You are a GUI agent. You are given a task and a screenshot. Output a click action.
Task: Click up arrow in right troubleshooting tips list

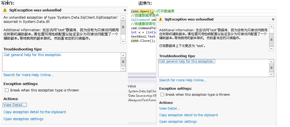click(x=271, y=62)
